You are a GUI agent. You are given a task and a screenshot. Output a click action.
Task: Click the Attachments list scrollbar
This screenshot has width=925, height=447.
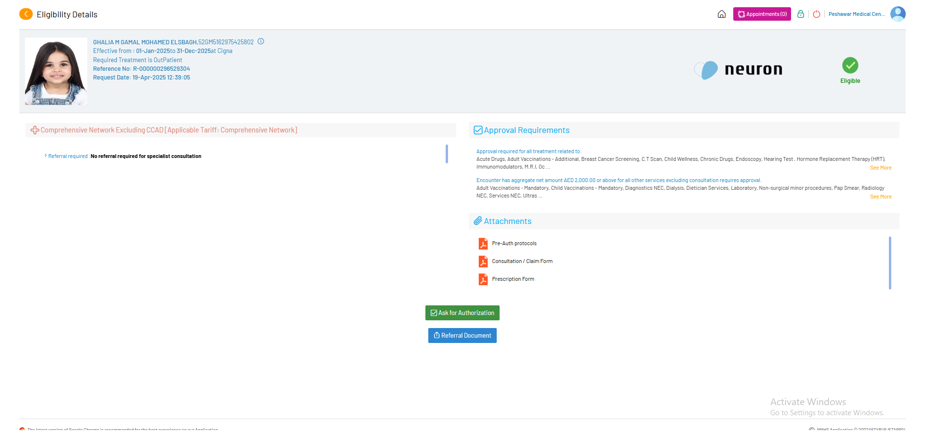[889, 263]
